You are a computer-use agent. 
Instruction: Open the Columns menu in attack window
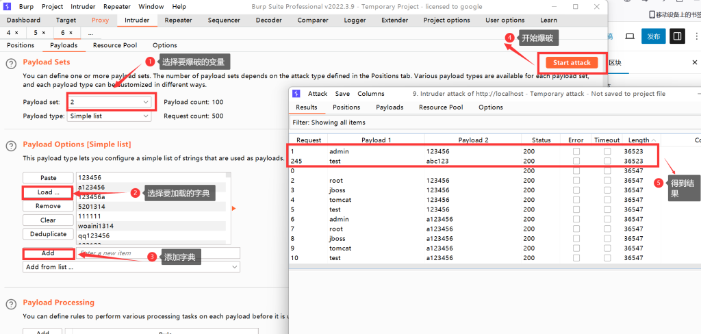370,94
